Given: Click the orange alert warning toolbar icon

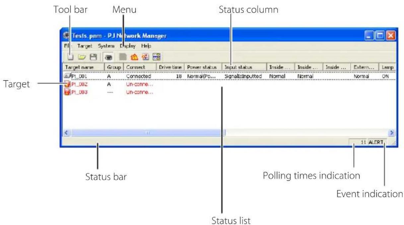Looking at the screenshot, I should tap(135, 57).
